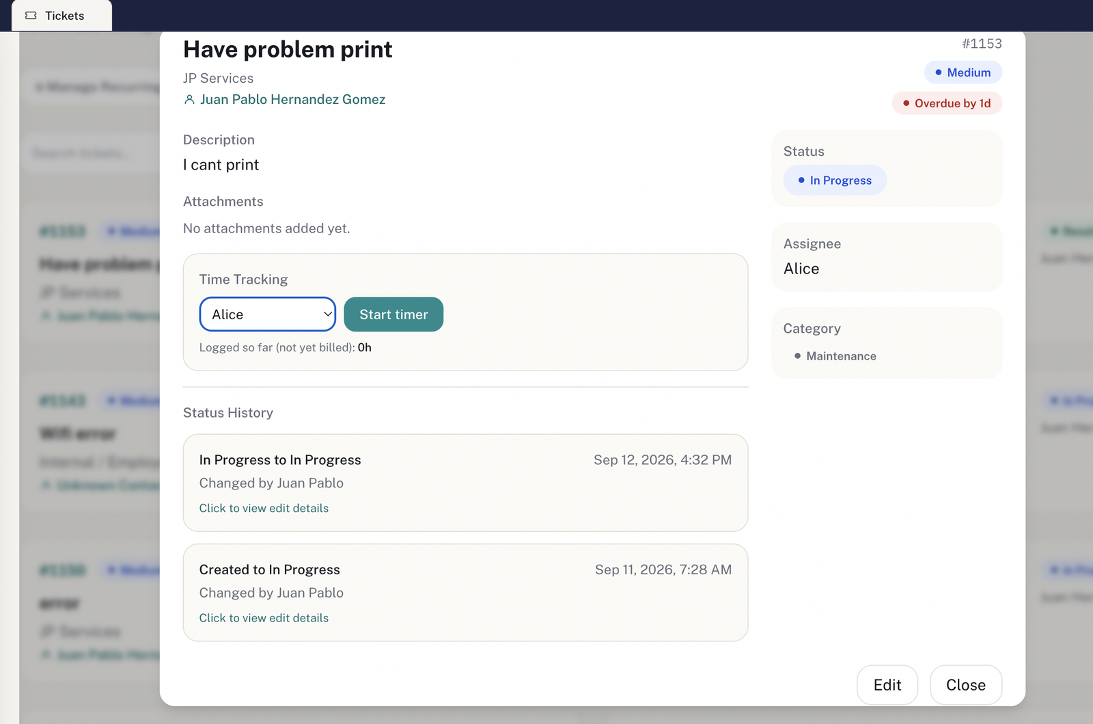Start the timer for this ticket

point(393,314)
